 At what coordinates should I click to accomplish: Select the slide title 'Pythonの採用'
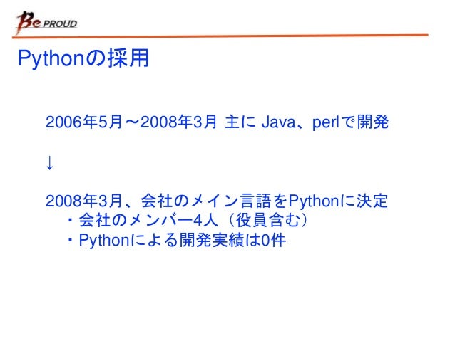[x=83, y=58]
